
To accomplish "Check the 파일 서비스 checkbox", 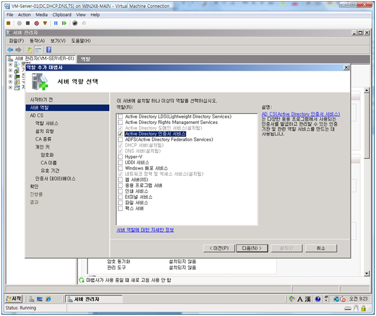I will coord(120,203).
